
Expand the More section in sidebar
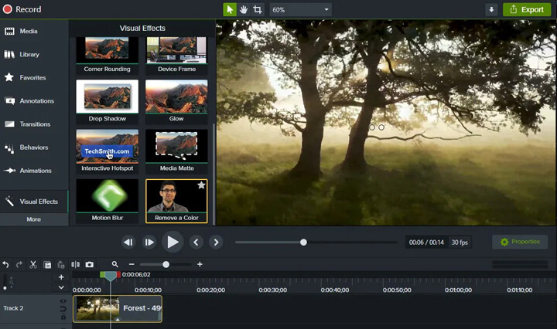pos(34,219)
